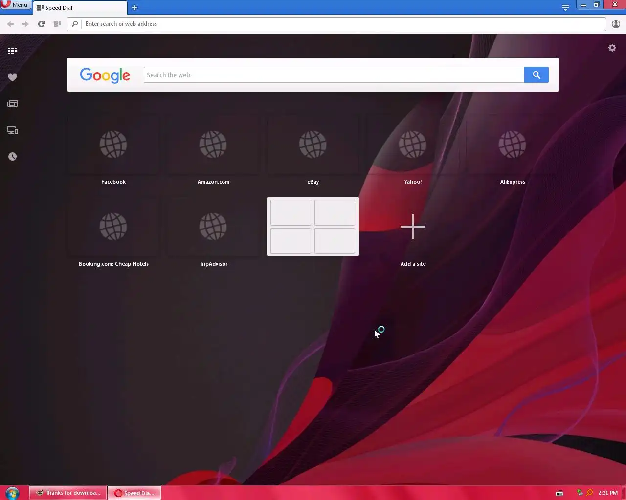Go forward with the forward arrow
626x500 pixels.
25,24
